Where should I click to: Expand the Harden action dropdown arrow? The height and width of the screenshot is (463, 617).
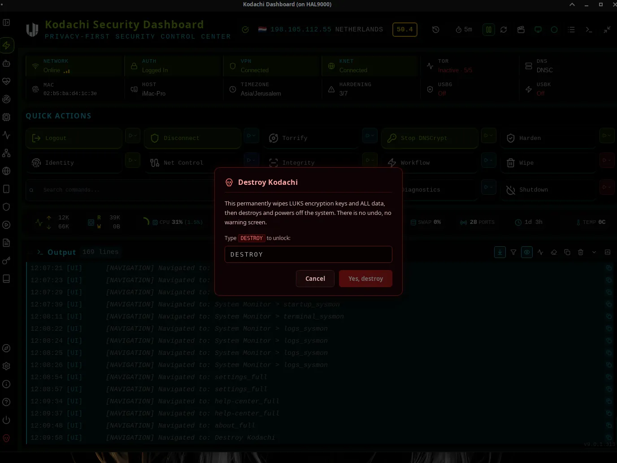[607, 135]
